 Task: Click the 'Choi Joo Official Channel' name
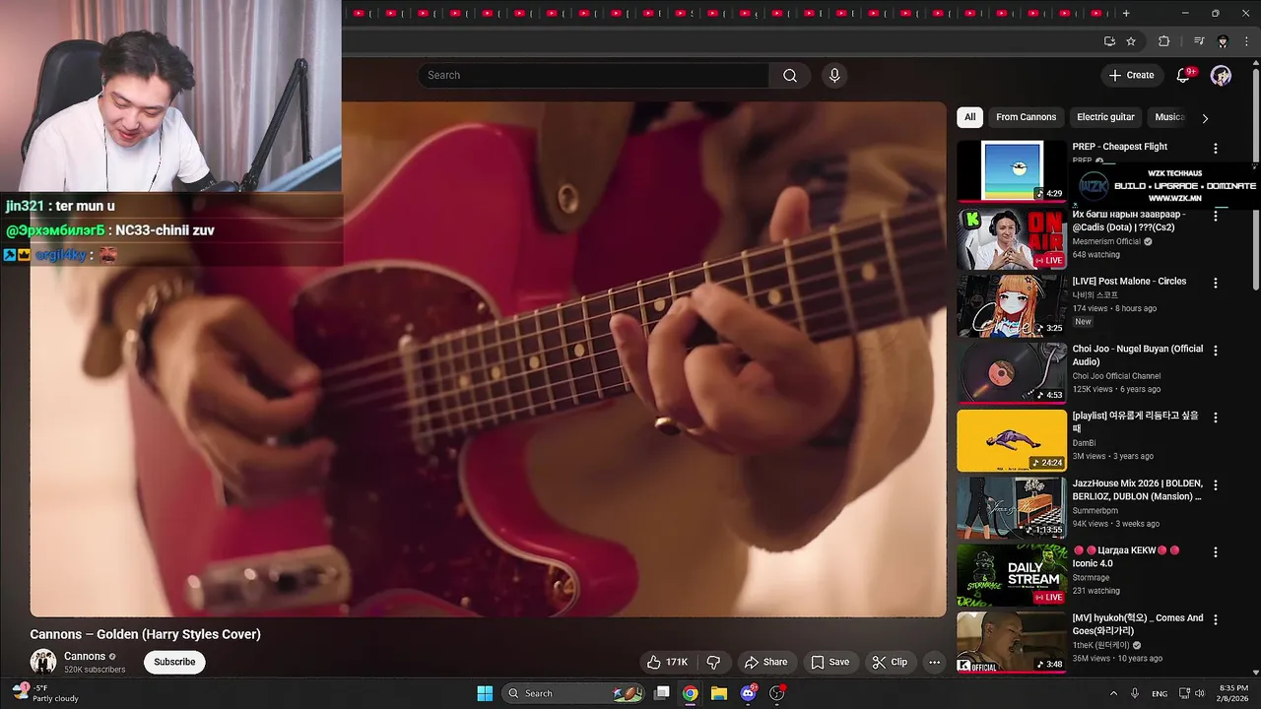pyautogui.click(x=1116, y=376)
